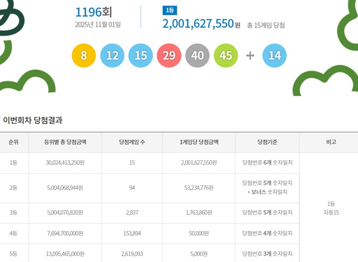This screenshot has height=262, width=358.
Task: Click the yellow lottery ball number 8
Action: click(84, 56)
